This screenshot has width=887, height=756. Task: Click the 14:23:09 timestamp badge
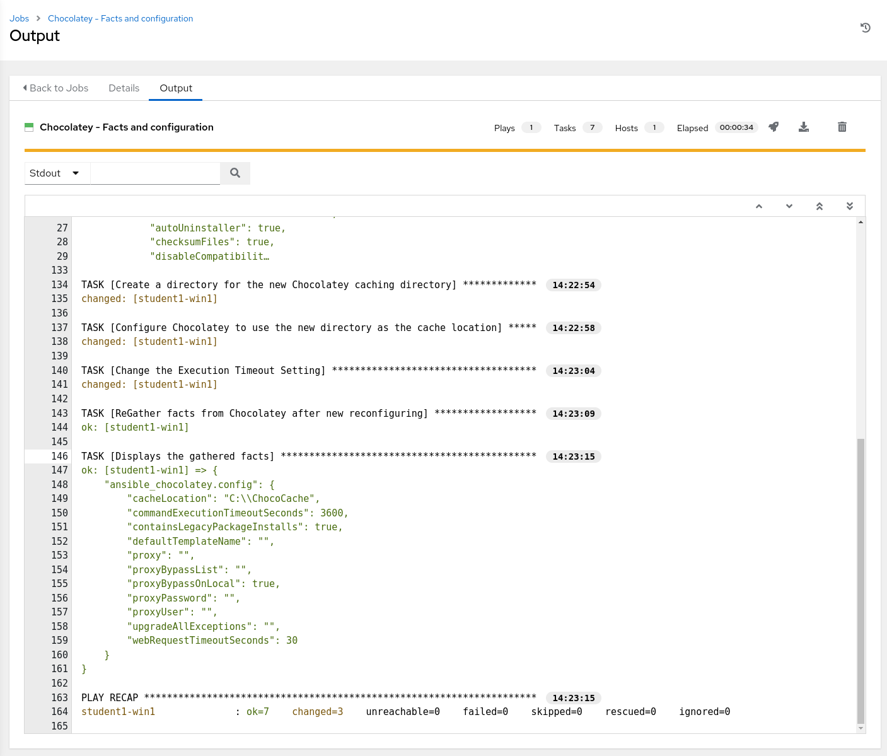574,414
